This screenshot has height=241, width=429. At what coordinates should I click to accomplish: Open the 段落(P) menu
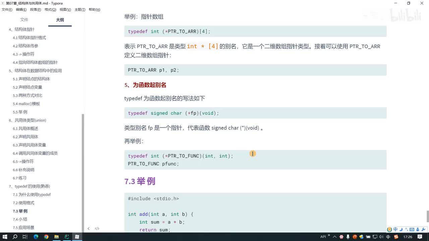pyautogui.click(x=36, y=10)
